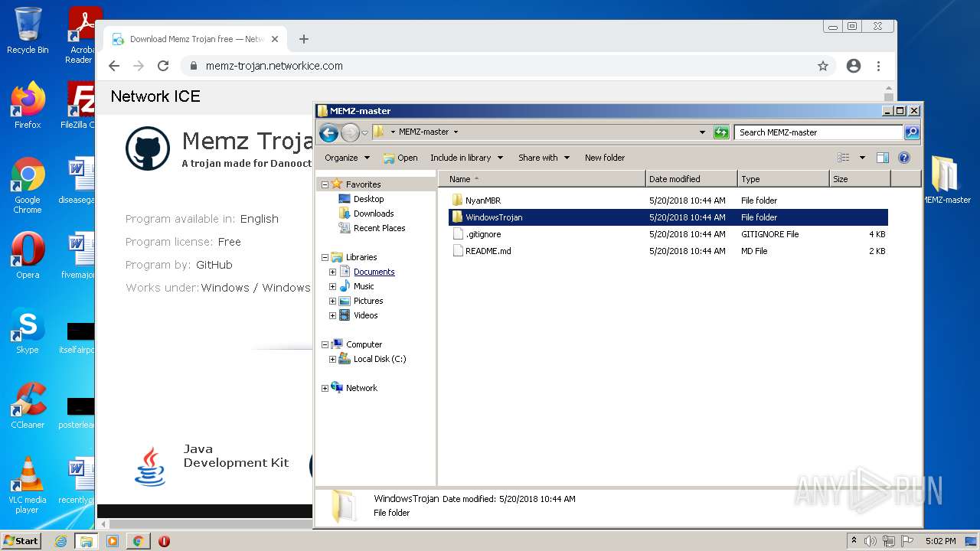The width and height of the screenshot is (980, 551).
Task: Select WindowsTrojan folder row
Action: coord(668,217)
